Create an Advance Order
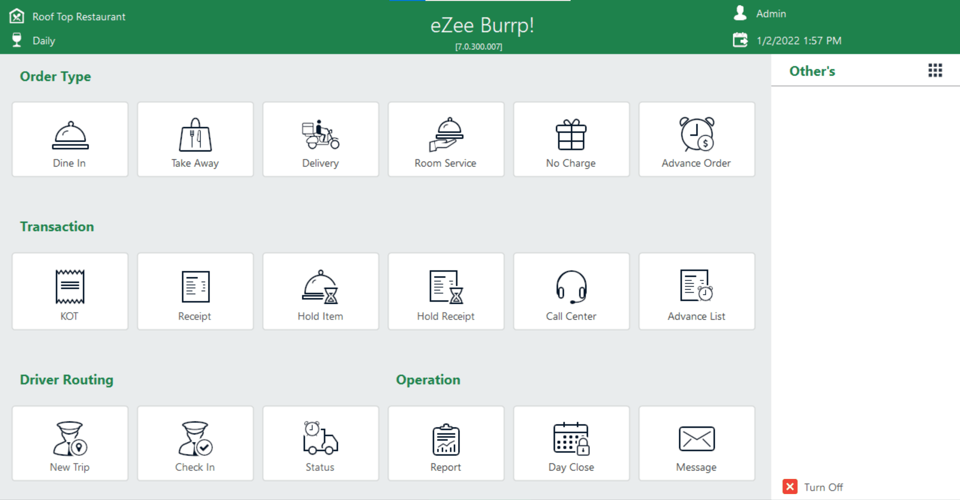Viewport: 960px width, 500px height. pyautogui.click(x=697, y=139)
